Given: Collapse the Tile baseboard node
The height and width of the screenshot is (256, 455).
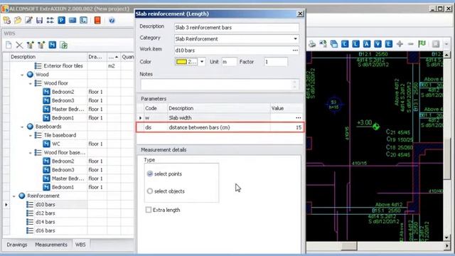Looking at the screenshot, I should 30,135.
